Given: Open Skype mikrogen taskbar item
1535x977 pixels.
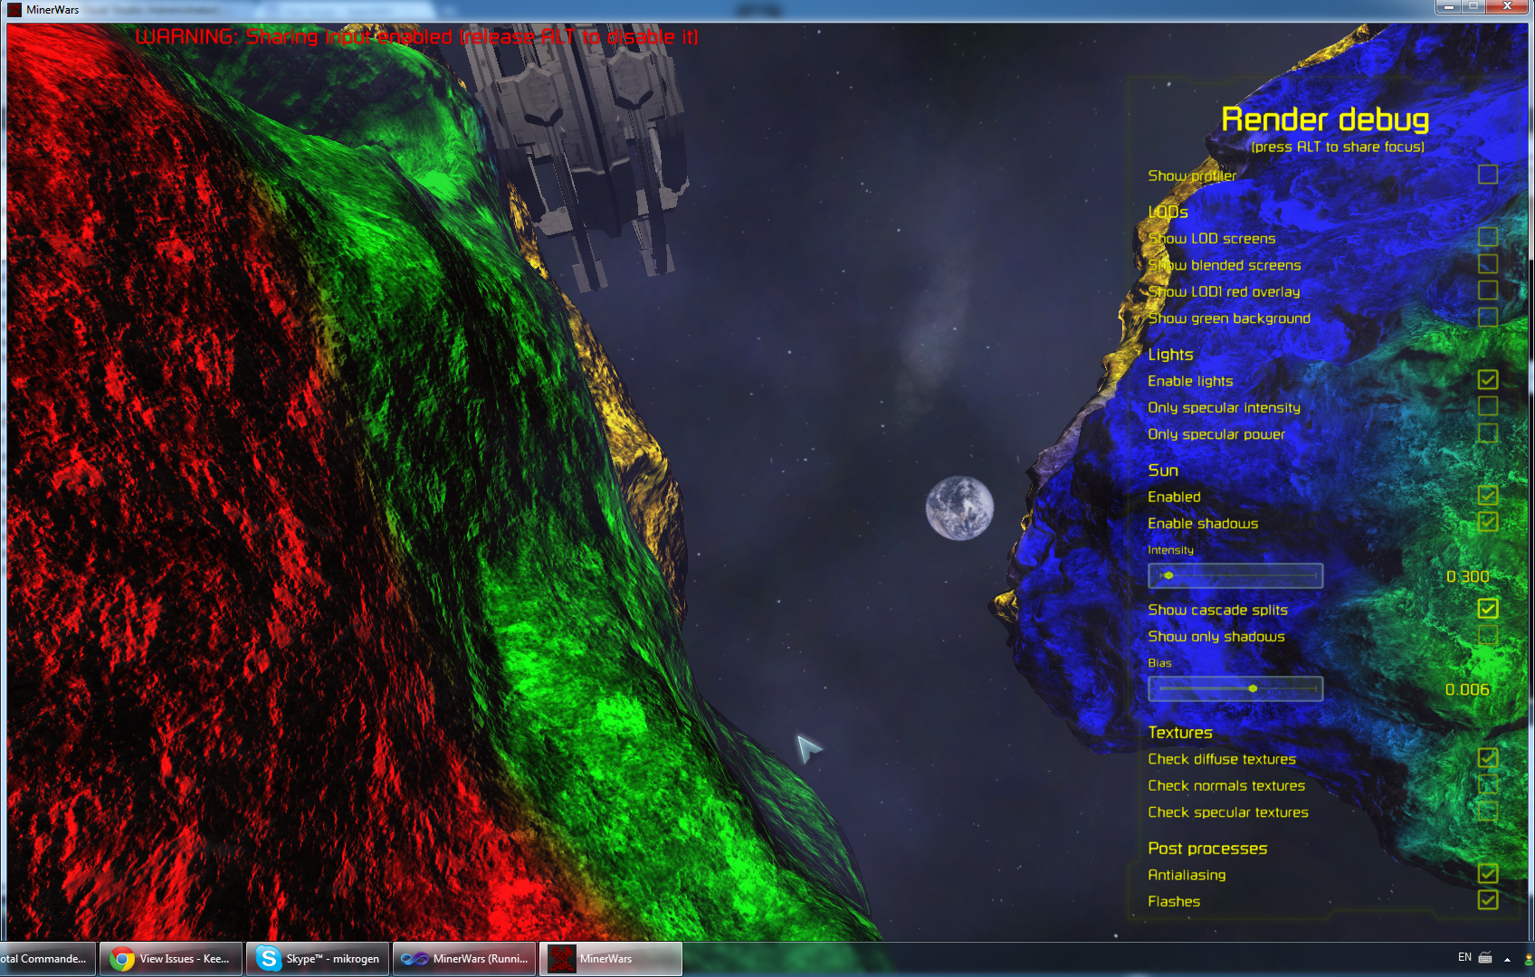Looking at the screenshot, I should (x=318, y=959).
